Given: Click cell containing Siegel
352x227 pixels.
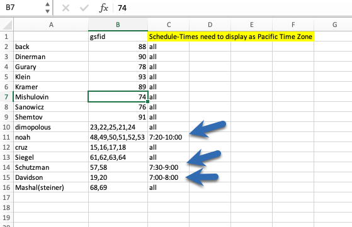Looking at the screenshot, I should [51, 157].
